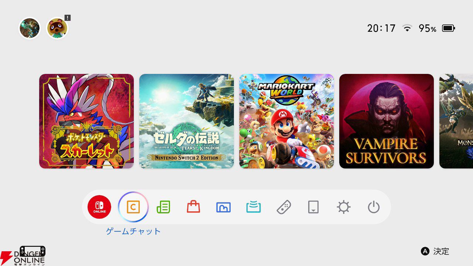473x266 pixels.
Task: Open the Virtual Game Cards icon
Action: click(x=313, y=207)
